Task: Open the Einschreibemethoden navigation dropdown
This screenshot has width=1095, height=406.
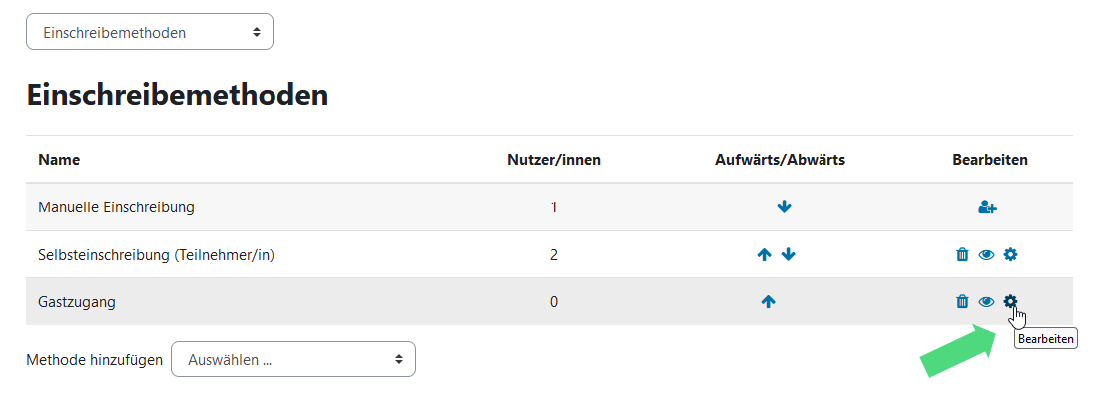Action: pos(150,32)
